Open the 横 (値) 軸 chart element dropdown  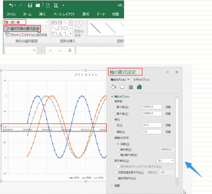(x=47, y=22)
